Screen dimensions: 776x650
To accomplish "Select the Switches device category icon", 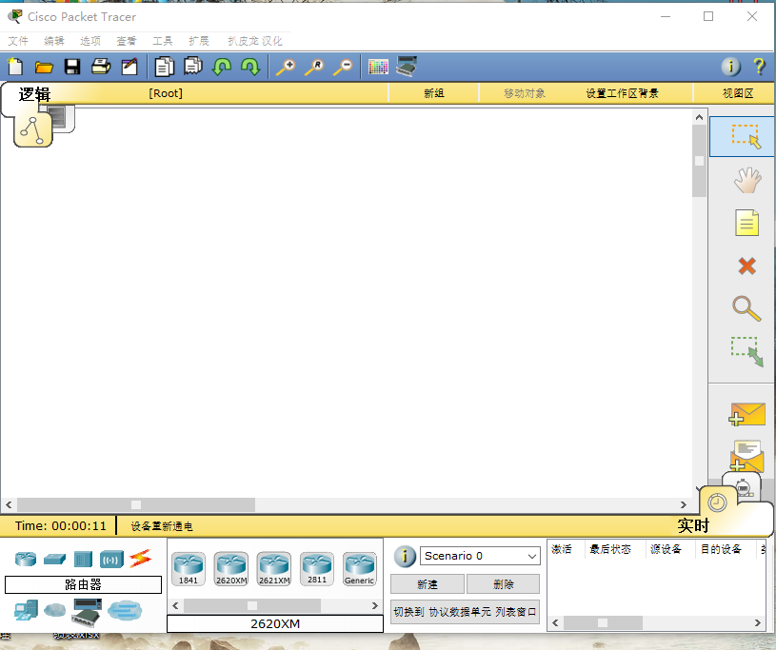I will [x=54, y=559].
